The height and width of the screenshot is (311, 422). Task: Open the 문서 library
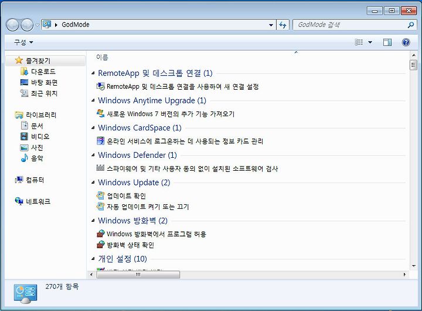(37, 126)
